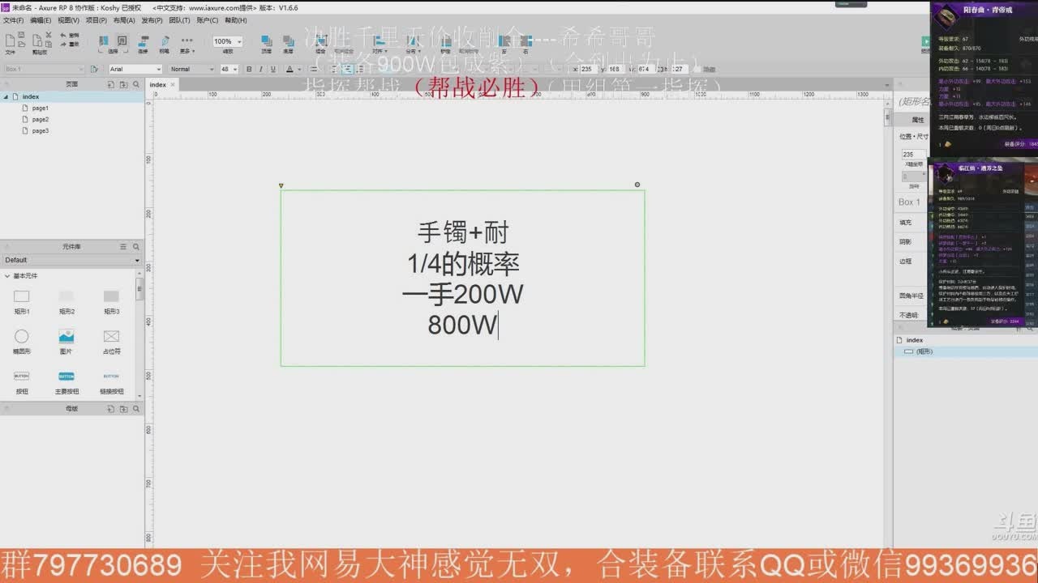Select the connector tool icon
The image size is (1038, 583).
click(x=144, y=40)
